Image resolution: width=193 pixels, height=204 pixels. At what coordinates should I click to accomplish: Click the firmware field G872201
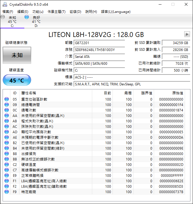point(99,43)
